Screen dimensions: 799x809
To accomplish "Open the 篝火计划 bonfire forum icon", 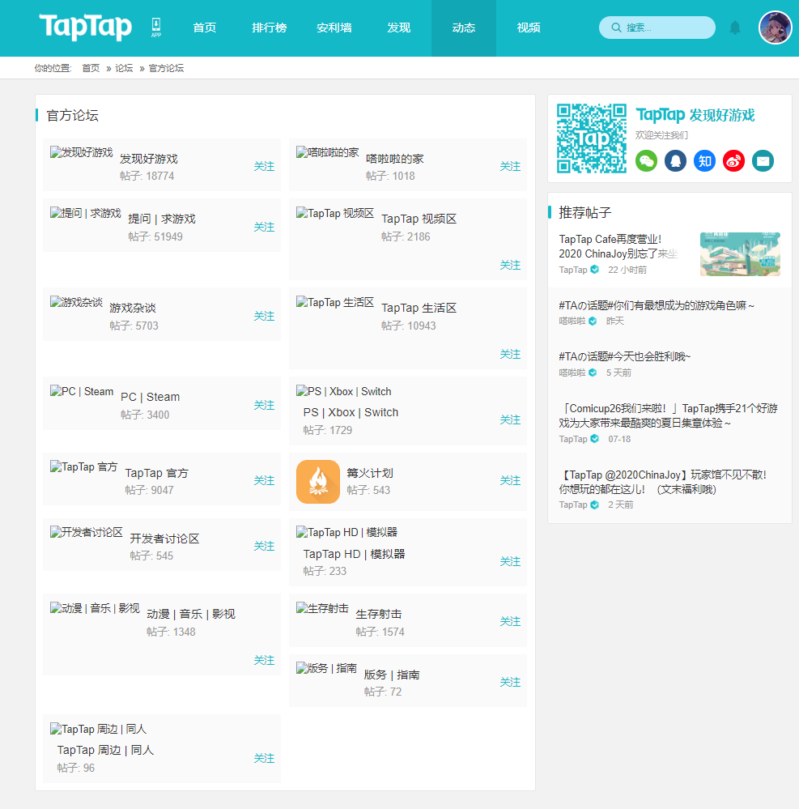I will [x=318, y=481].
